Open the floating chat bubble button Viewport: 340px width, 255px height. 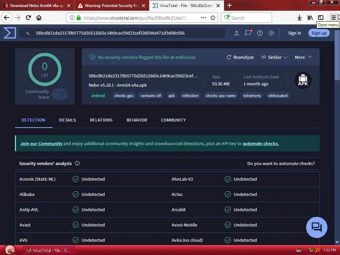point(316,227)
